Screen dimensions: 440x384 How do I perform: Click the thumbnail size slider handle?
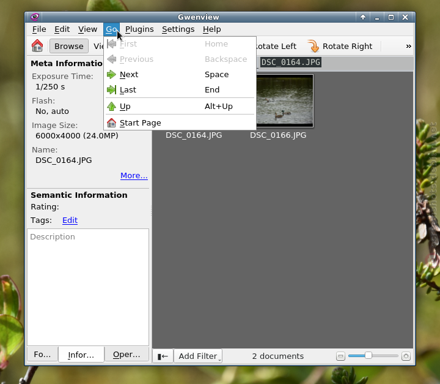click(368, 356)
